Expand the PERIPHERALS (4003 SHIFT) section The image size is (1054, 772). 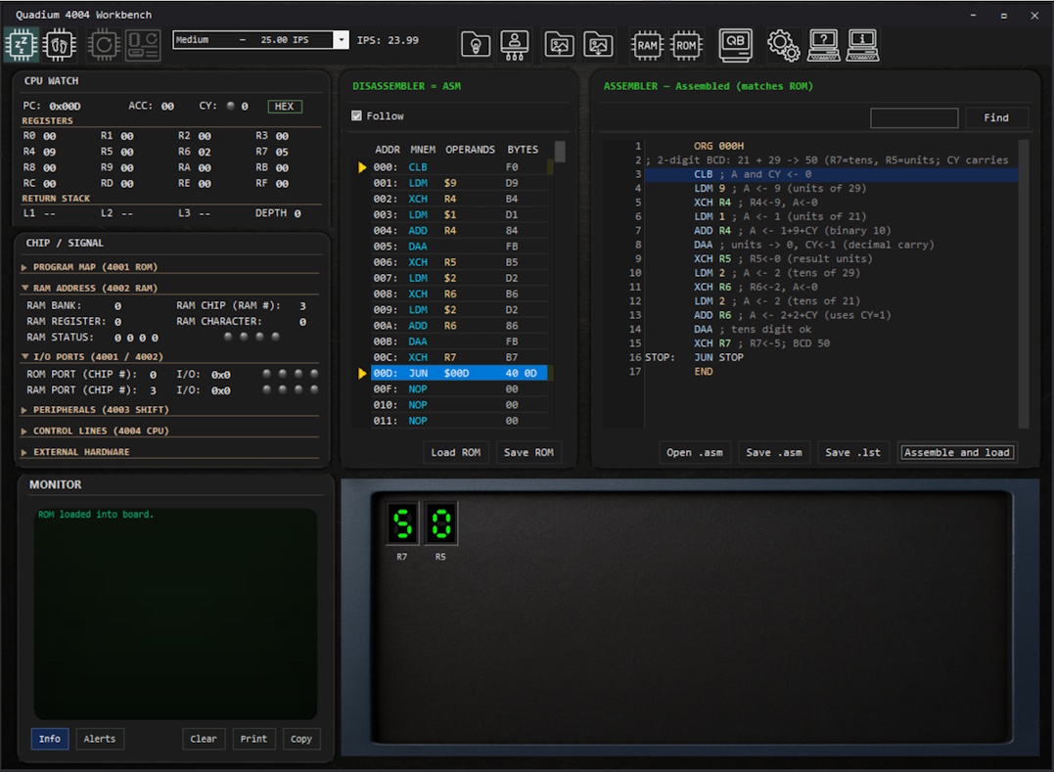click(101, 410)
